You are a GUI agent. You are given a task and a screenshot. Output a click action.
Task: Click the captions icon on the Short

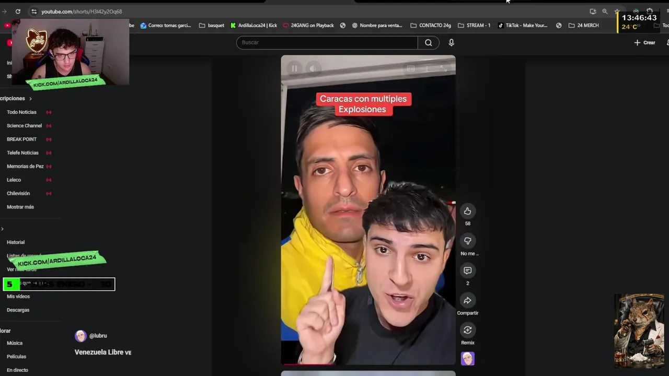[x=411, y=68]
